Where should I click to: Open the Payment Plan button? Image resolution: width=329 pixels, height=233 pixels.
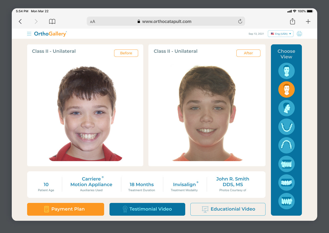[65, 209]
